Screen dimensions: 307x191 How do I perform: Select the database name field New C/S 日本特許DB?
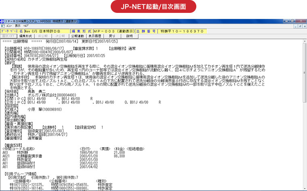tap(46, 31)
